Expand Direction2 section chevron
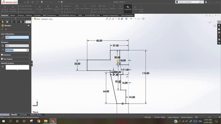221x124 pixels. [x=29, y=55]
